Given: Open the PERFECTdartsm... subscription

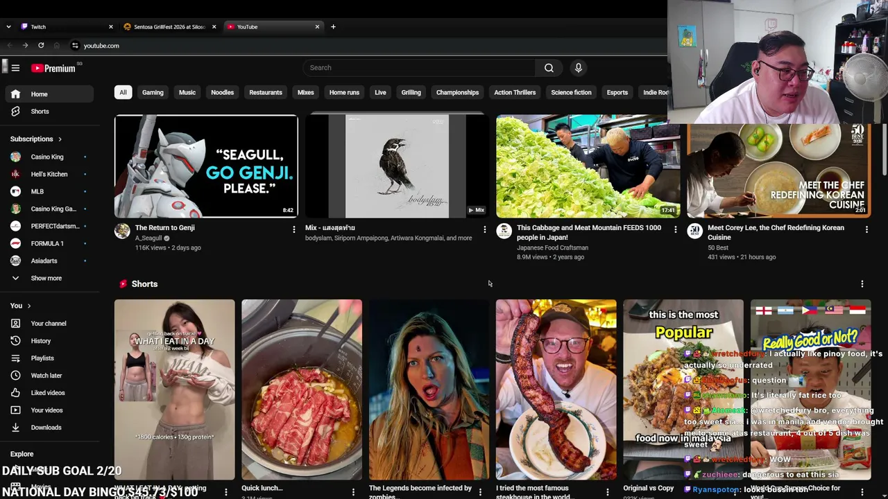Looking at the screenshot, I should tap(49, 227).
